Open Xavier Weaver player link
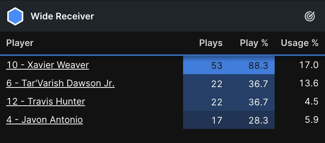 point(48,65)
